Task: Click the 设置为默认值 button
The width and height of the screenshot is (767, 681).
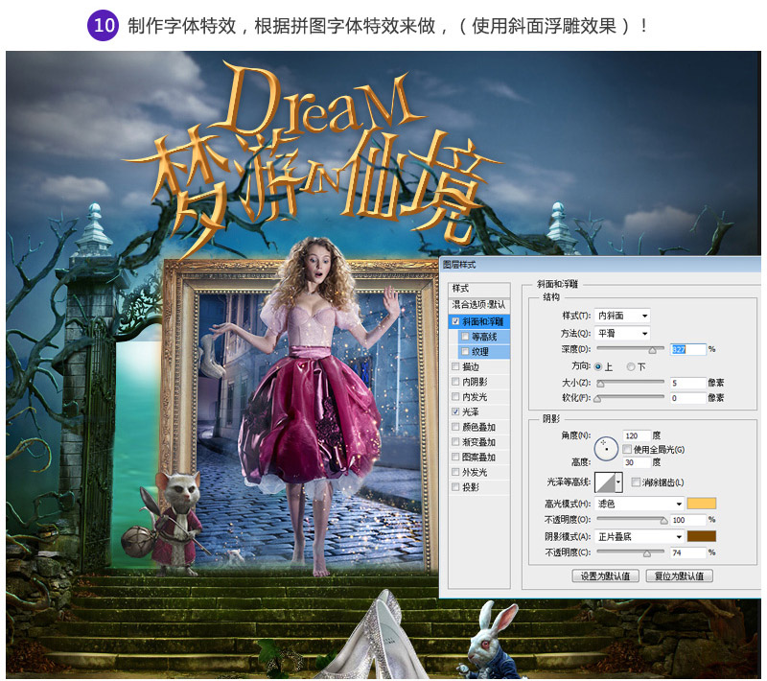Action: [605, 575]
